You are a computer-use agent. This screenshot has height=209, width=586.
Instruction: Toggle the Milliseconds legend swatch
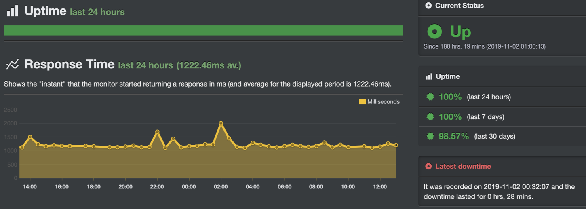point(362,102)
